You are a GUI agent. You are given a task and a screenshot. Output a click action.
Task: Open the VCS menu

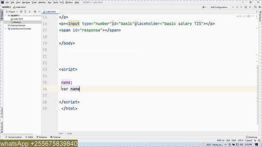tap(62, 2)
